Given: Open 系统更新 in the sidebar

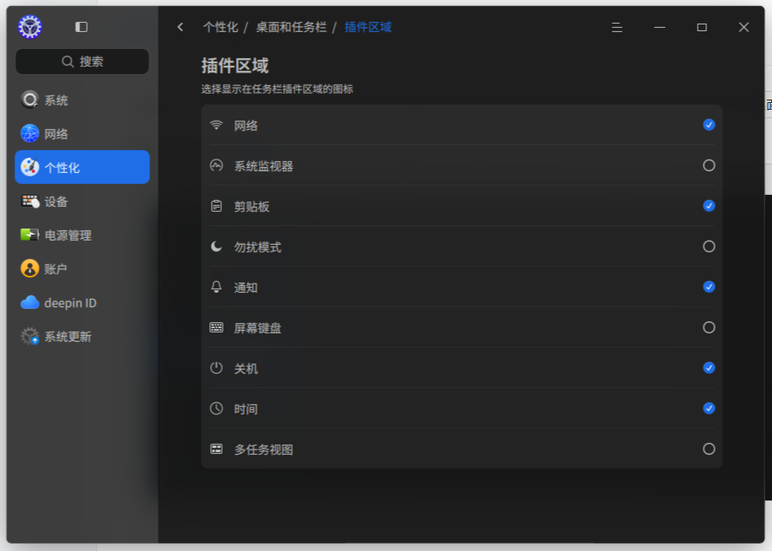Looking at the screenshot, I should [82, 337].
